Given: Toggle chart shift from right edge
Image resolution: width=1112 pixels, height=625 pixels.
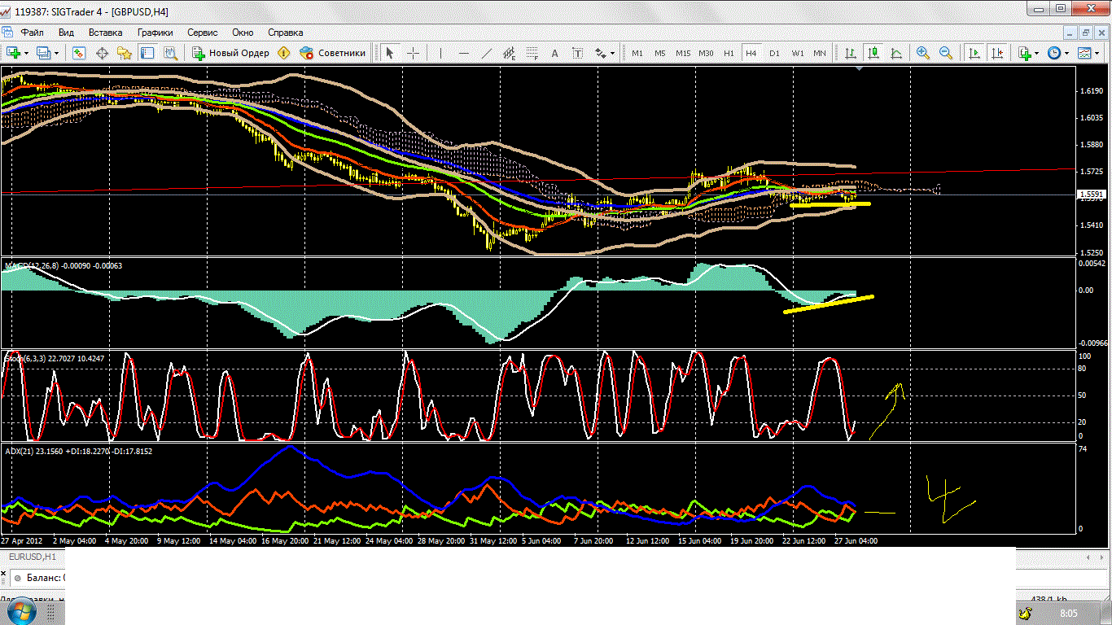Looking at the screenshot, I should click(998, 53).
